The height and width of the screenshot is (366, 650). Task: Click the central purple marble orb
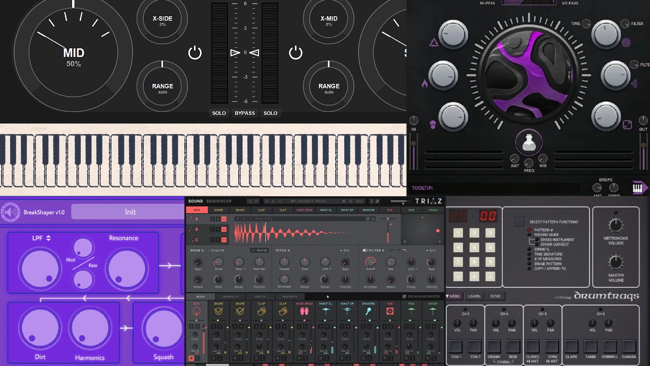(x=529, y=75)
